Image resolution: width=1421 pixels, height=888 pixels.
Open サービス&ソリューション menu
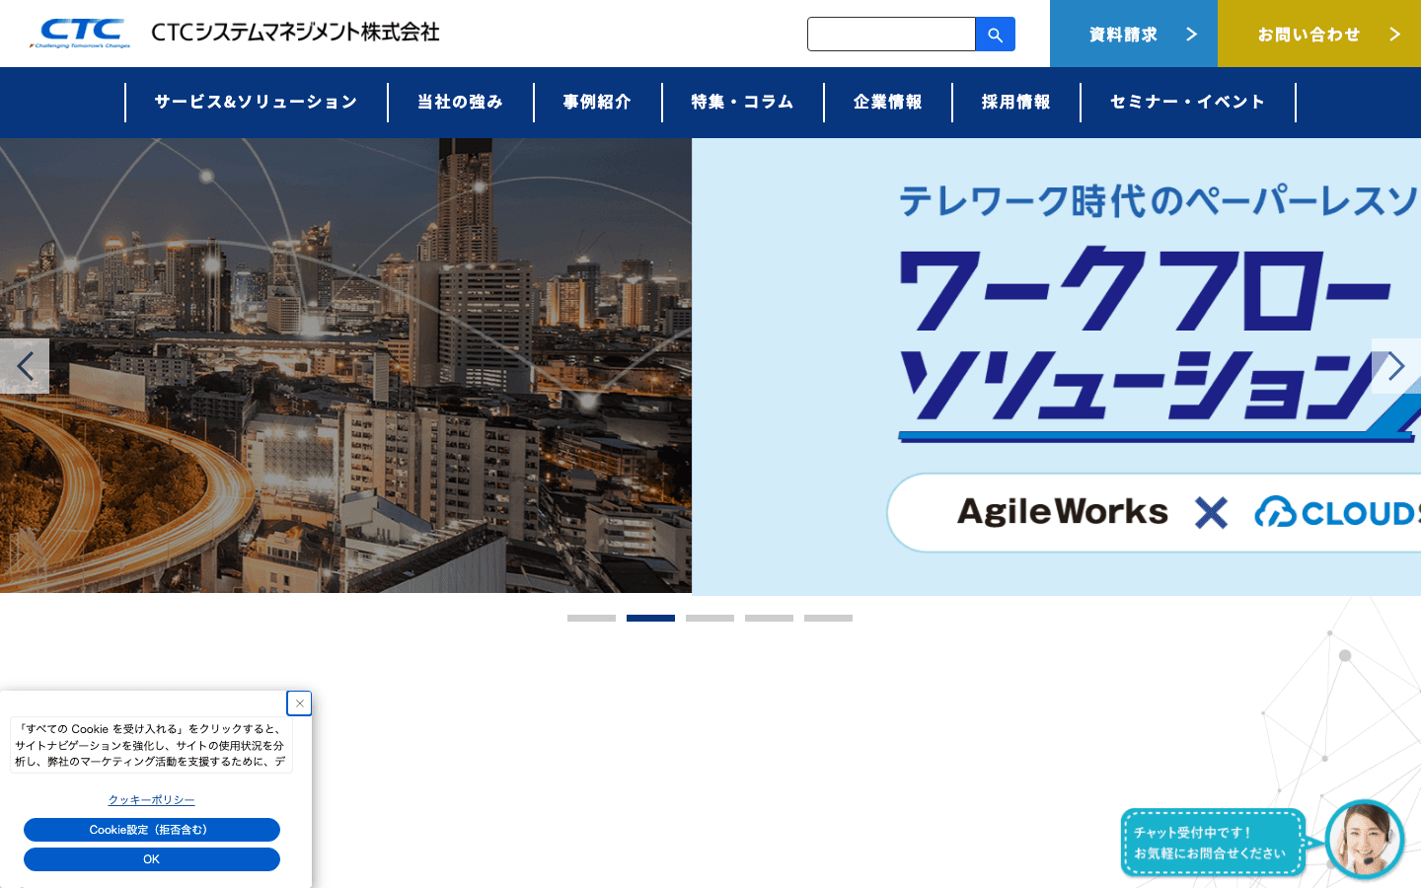coord(257,103)
